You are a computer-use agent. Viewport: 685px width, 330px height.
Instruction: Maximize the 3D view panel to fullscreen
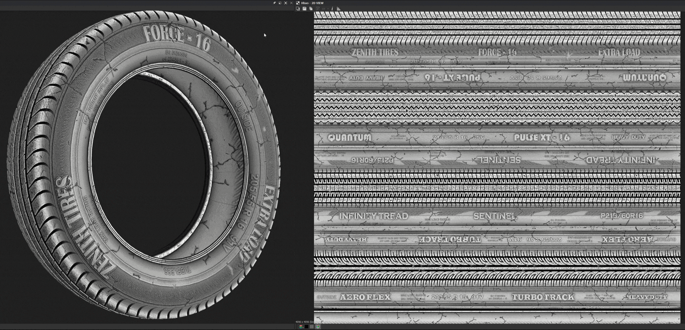(x=286, y=3)
